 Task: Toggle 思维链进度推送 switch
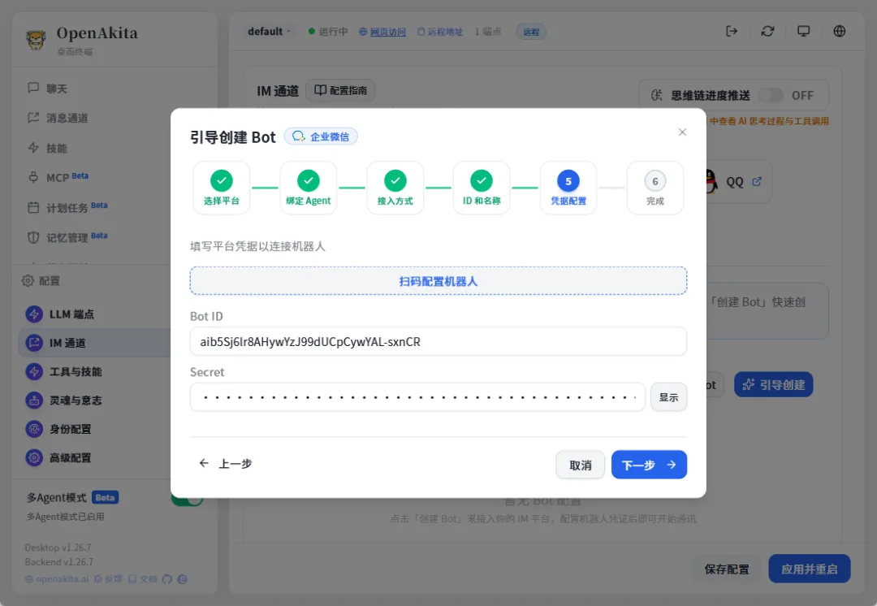tap(771, 95)
